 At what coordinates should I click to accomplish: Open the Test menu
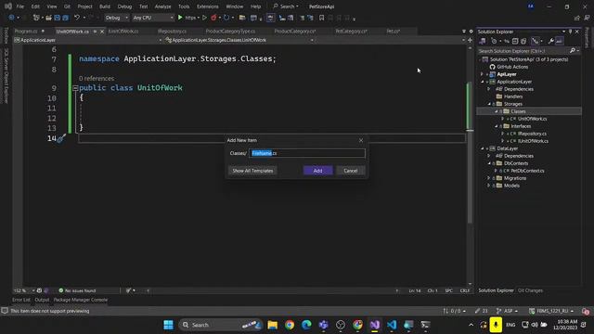click(143, 6)
